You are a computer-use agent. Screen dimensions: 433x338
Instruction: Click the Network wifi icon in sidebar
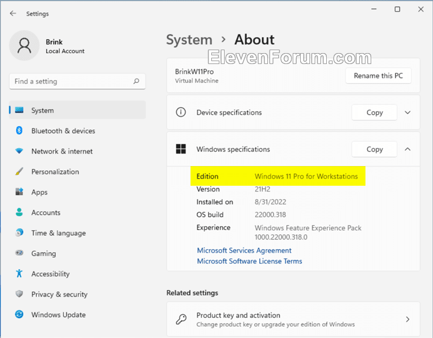coord(19,151)
